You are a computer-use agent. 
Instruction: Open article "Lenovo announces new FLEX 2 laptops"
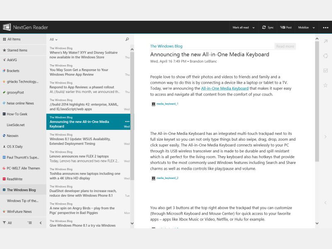point(88,156)
